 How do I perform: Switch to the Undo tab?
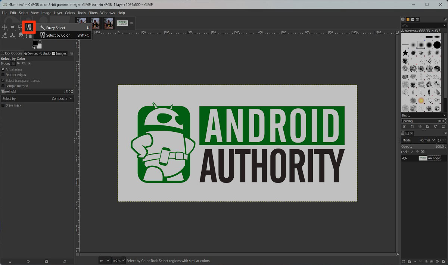pos(45,53)
